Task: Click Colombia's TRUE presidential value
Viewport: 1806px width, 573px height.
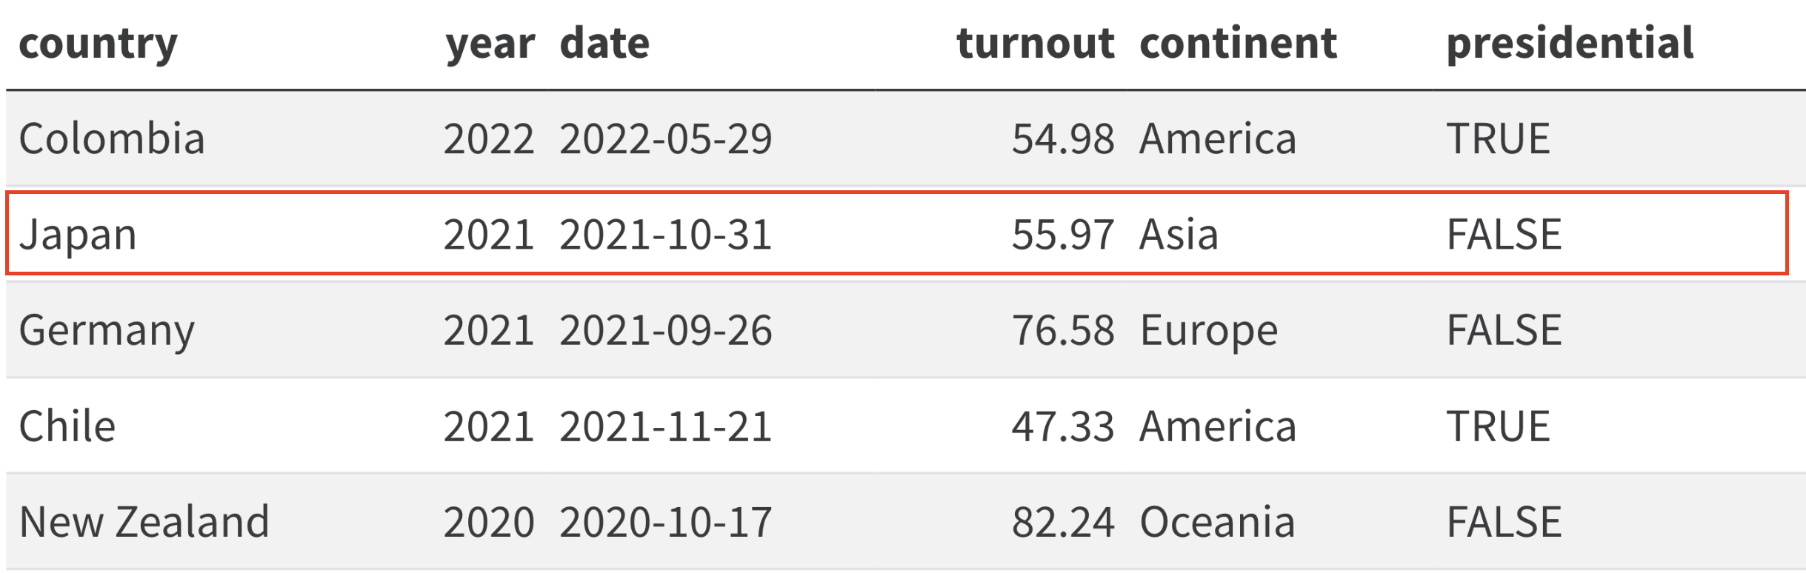Action: tap(1498, 139)
